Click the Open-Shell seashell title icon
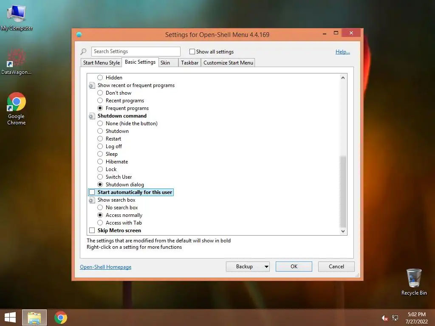This screenshot has height=326, width=435. pyautogui.click(x=79, y=34)
